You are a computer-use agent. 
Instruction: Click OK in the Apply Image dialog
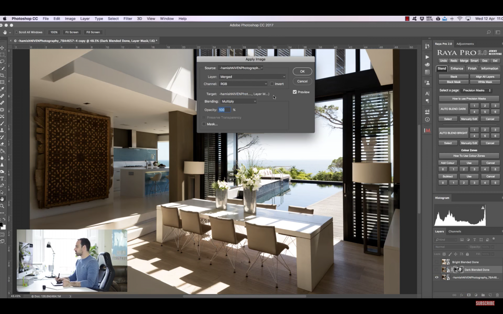pos(302,71)
